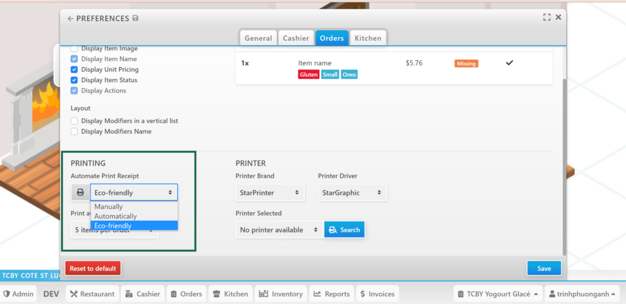Click the checkmark action in item row

[509, 63]
